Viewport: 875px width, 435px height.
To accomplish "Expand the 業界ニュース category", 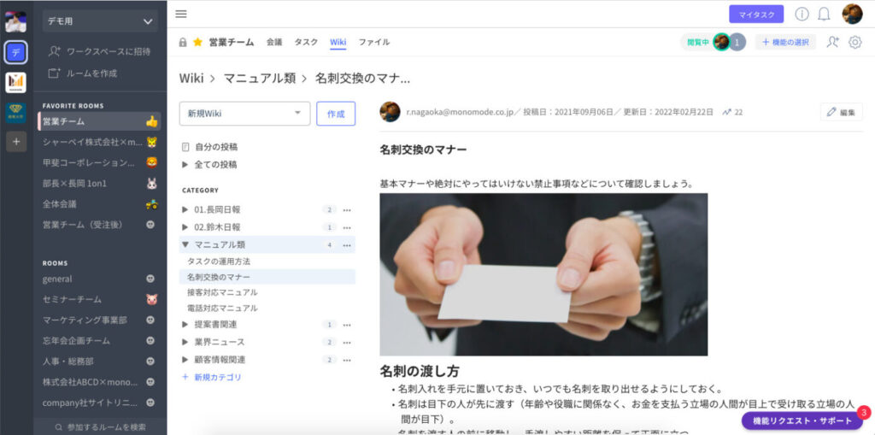I will 185,342.
